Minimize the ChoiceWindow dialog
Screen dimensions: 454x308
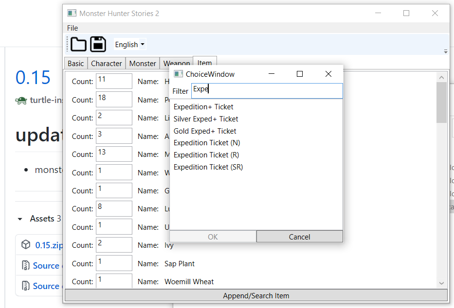click(x=272, y=74)
